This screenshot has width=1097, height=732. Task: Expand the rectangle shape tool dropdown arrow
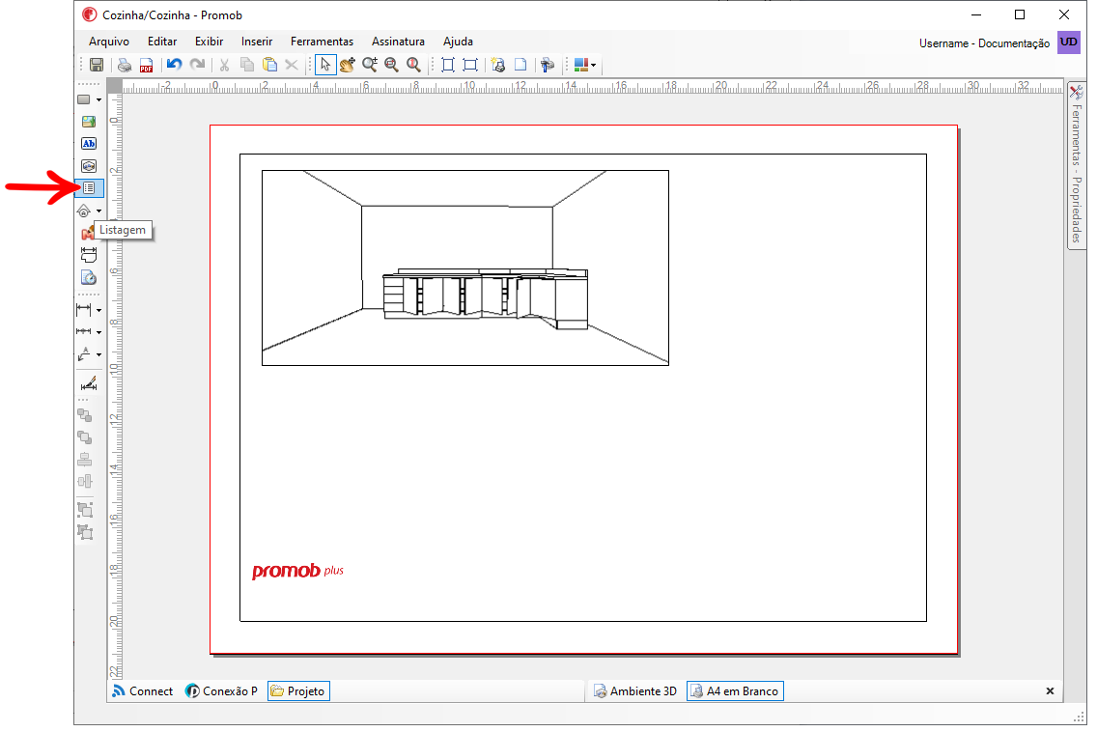(98, 100)
